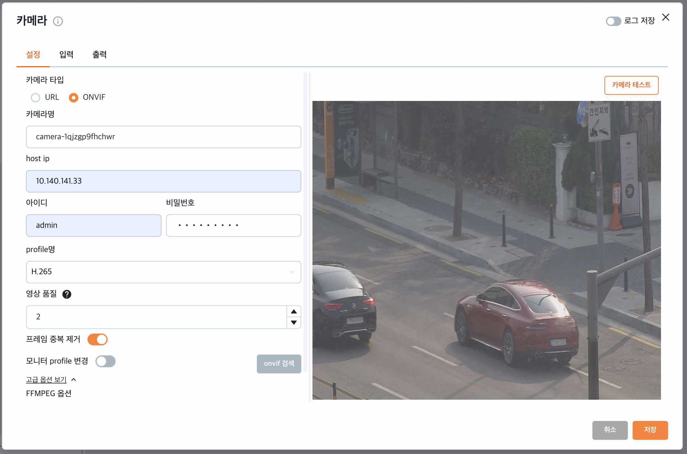
Task: Click the 카메라 테스트 button
Action: pos(631,85)
